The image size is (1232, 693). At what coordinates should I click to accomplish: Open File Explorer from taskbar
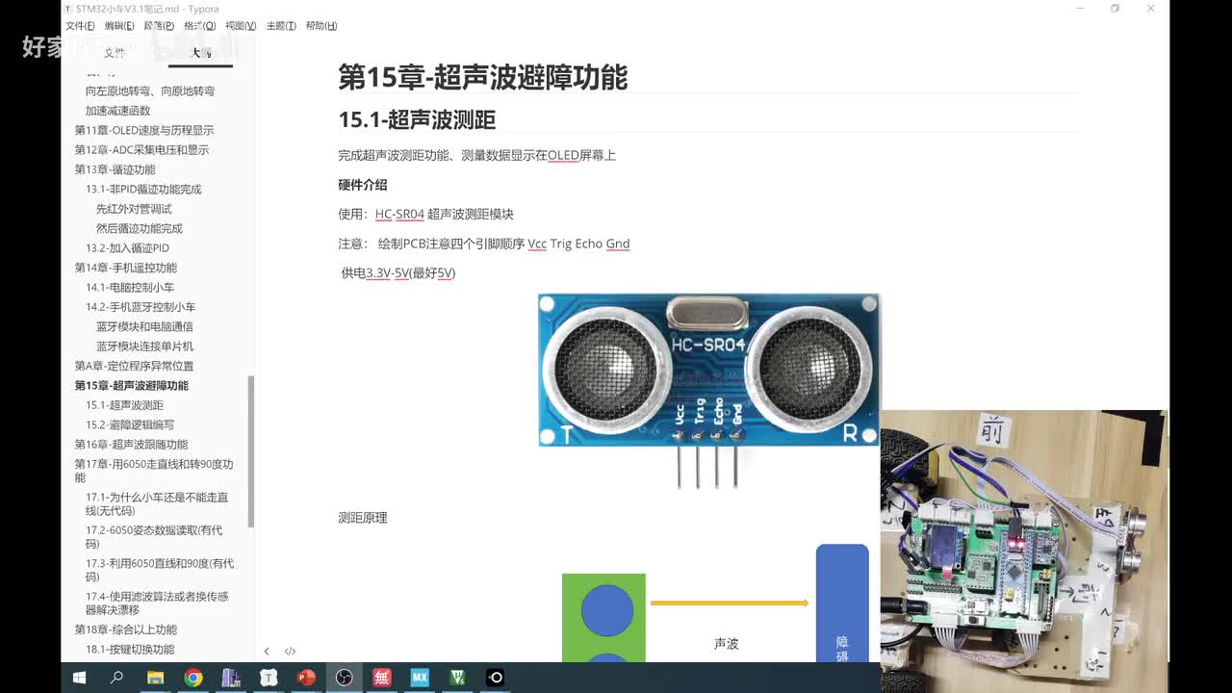(155, 678)
